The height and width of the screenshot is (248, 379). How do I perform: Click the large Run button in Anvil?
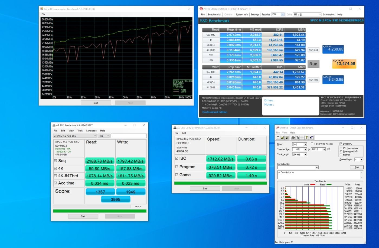coord(313,64)
